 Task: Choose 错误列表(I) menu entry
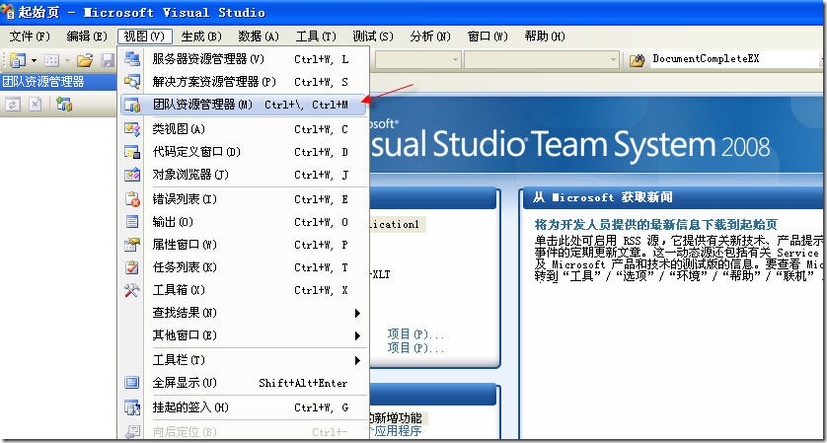tap(243, 199)
